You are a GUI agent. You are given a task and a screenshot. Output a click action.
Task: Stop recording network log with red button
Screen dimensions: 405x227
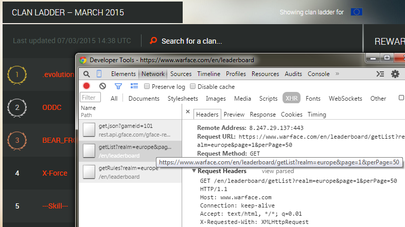point(86,86)
